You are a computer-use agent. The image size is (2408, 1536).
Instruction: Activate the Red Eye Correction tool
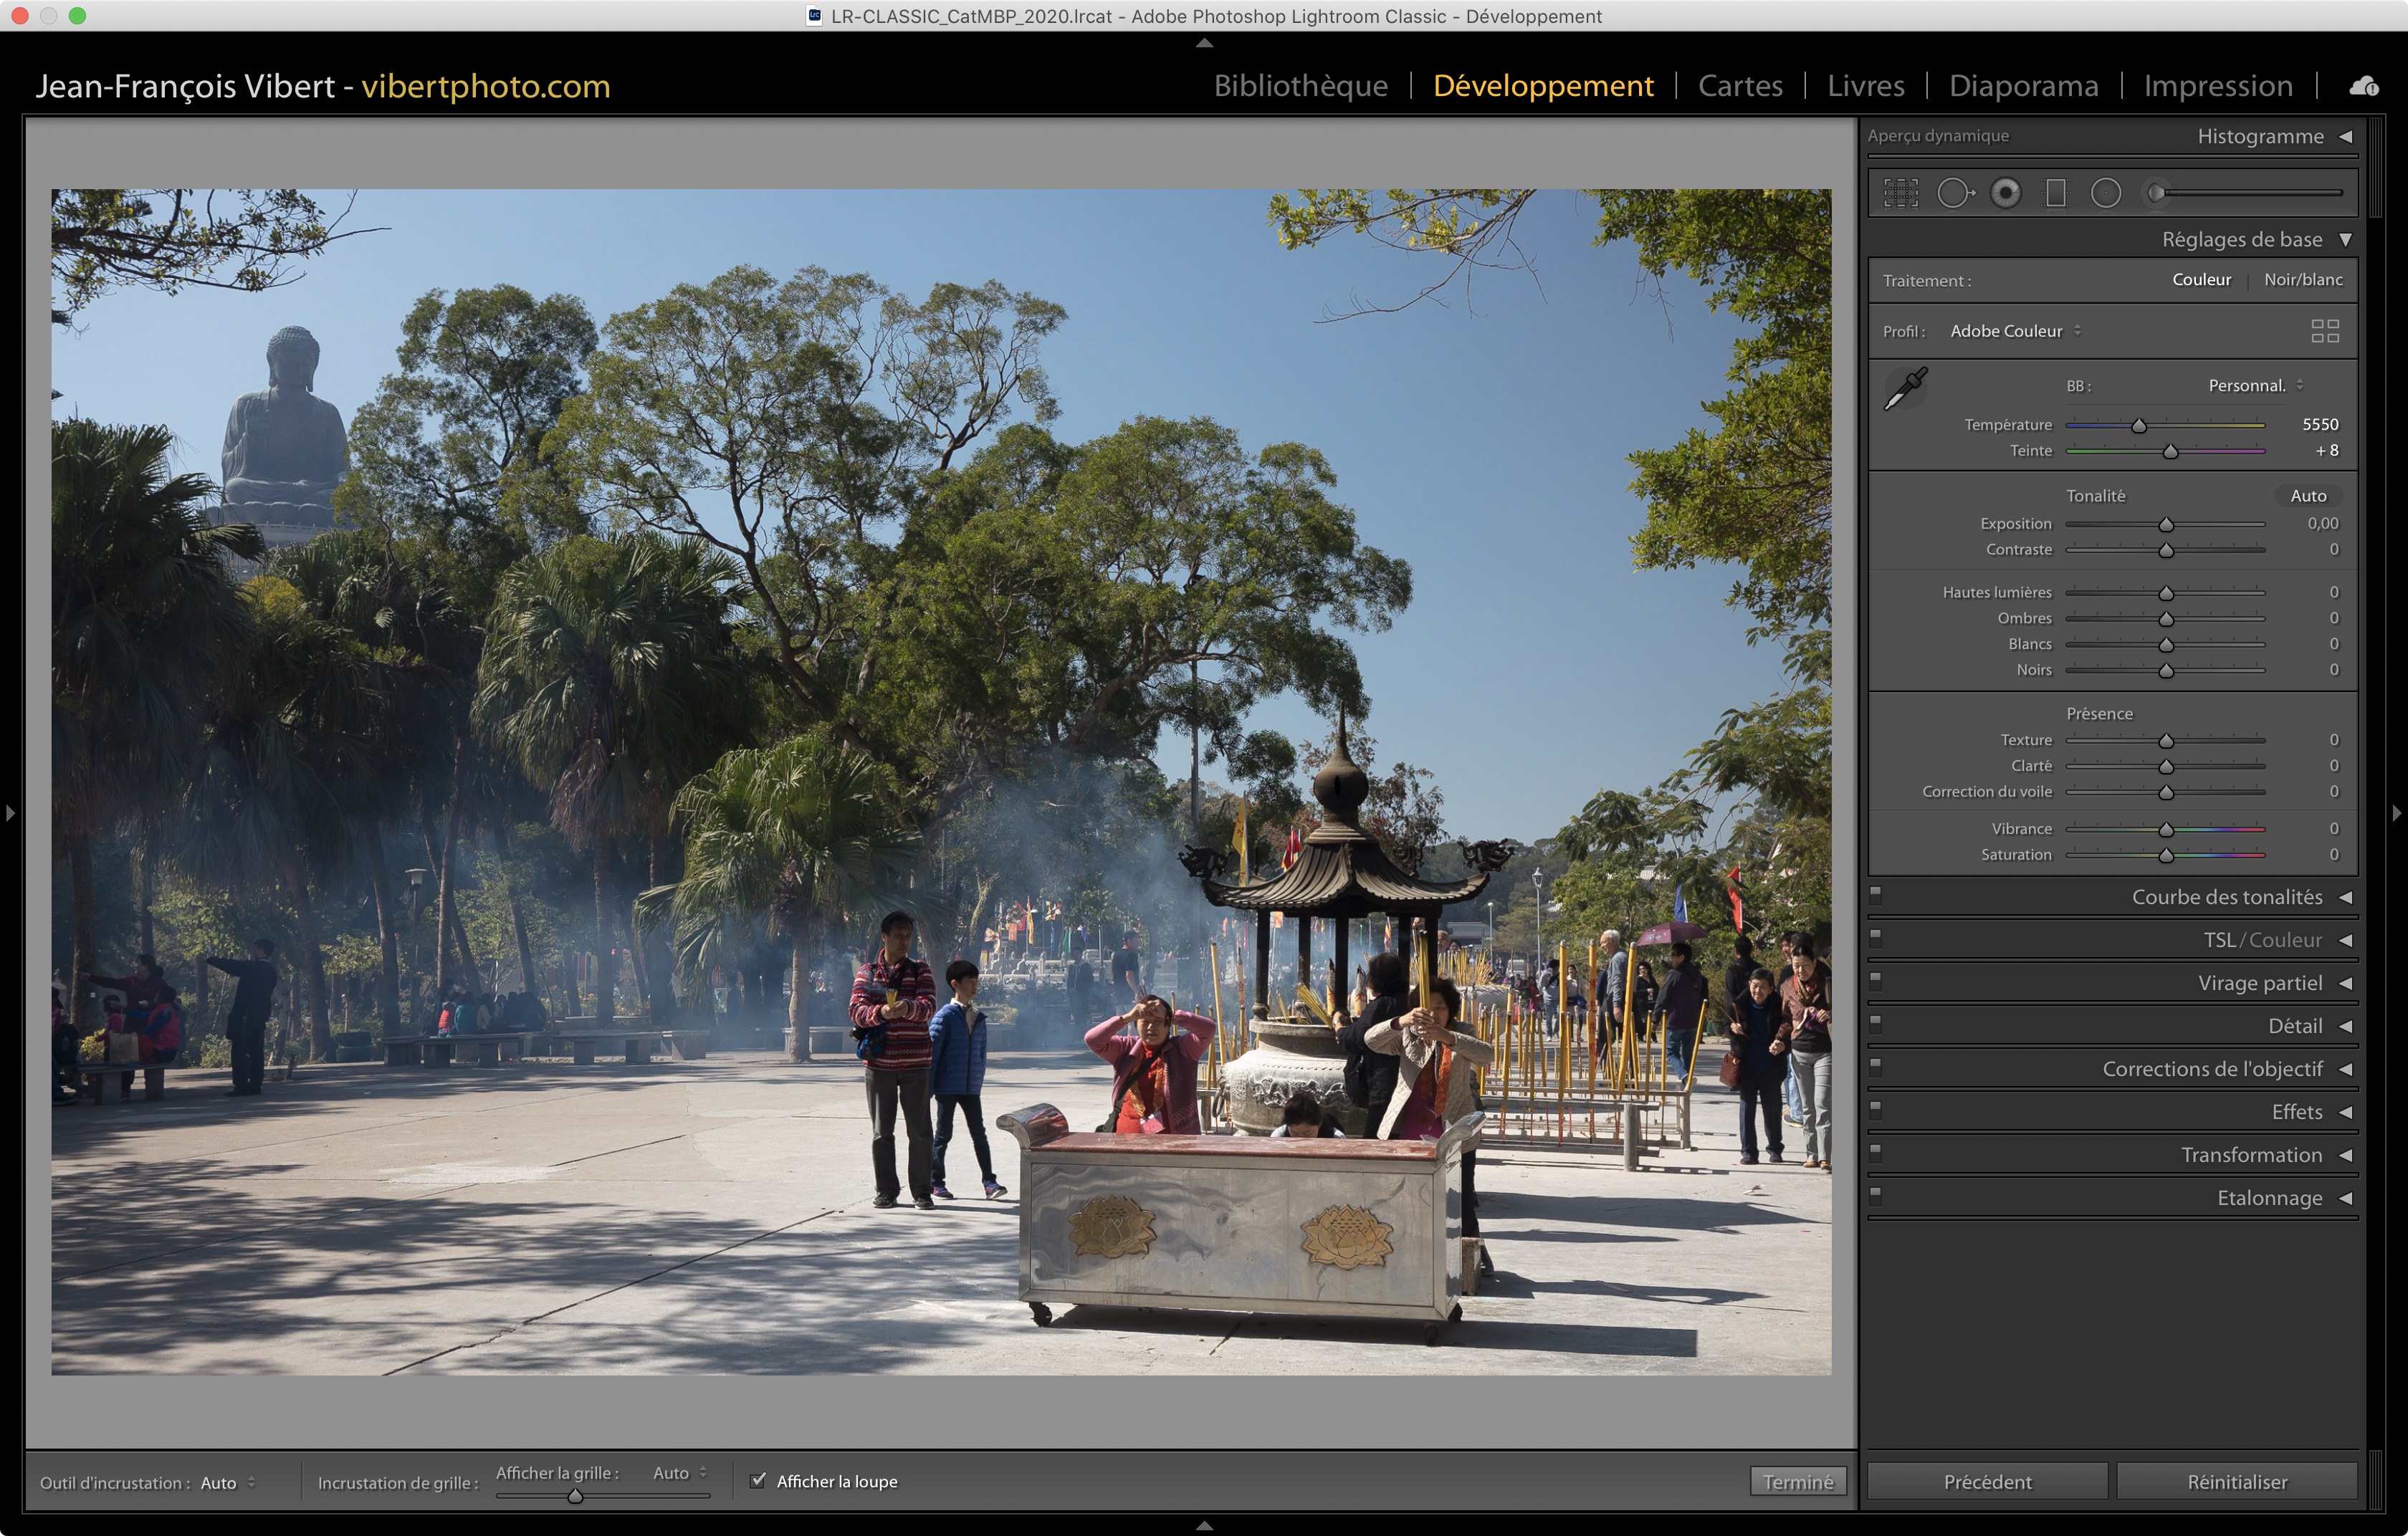tap(2005, 193)
